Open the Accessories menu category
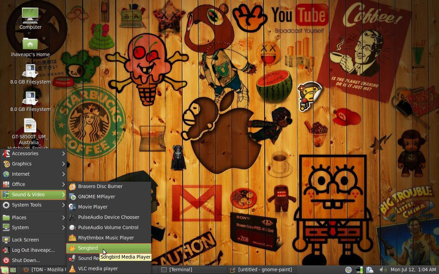This screenshot has width=439, height=274. 33,153
